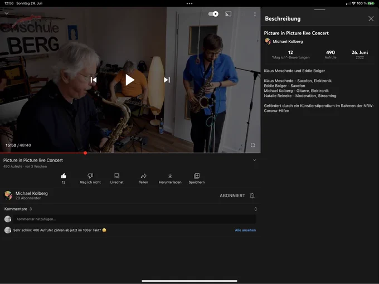Click 'Eddie Bolger - Saxofon' line
The width and height of the screenshot is (379, 284).
click(284, 86)
